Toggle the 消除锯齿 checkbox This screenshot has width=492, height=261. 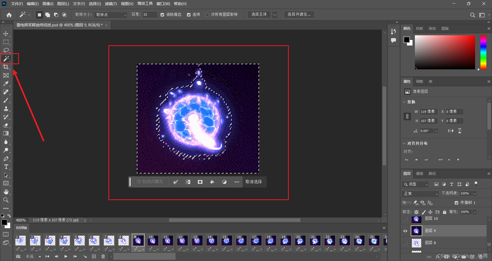click(162, 15)
